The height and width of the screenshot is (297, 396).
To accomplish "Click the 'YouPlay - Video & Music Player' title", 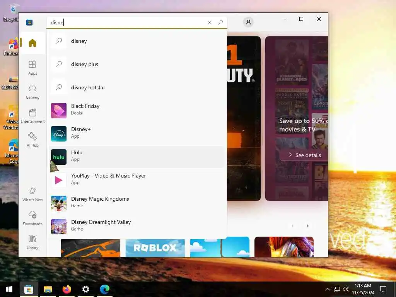I will 108,176.
